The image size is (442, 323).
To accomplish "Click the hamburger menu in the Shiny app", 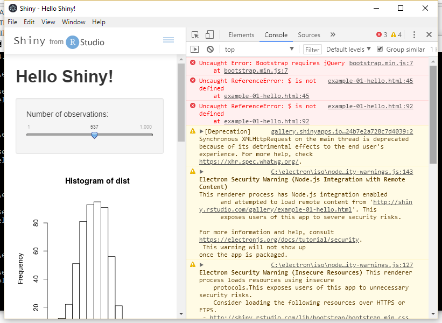I will (169, 40).
